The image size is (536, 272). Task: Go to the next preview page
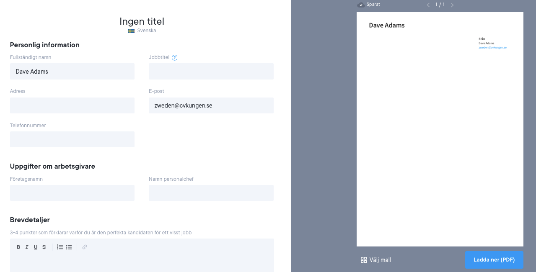[452, 5]
